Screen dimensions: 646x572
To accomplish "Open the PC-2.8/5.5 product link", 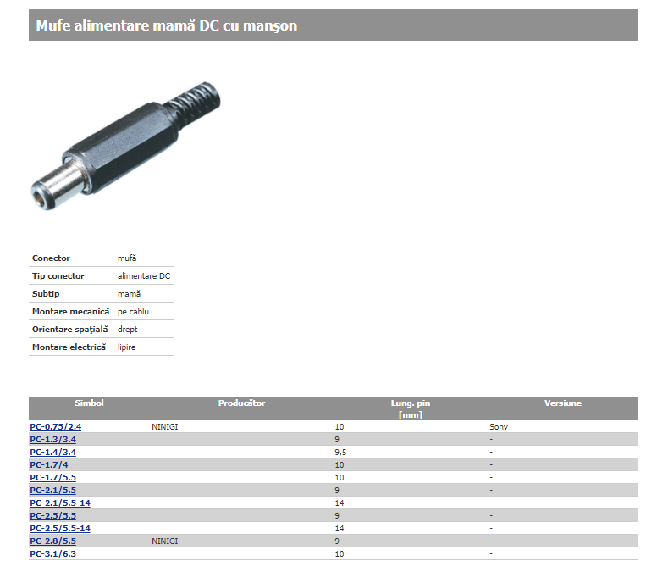I will coord(52,541).
